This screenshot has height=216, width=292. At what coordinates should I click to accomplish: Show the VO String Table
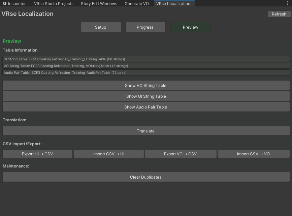(x=145, y=85)
